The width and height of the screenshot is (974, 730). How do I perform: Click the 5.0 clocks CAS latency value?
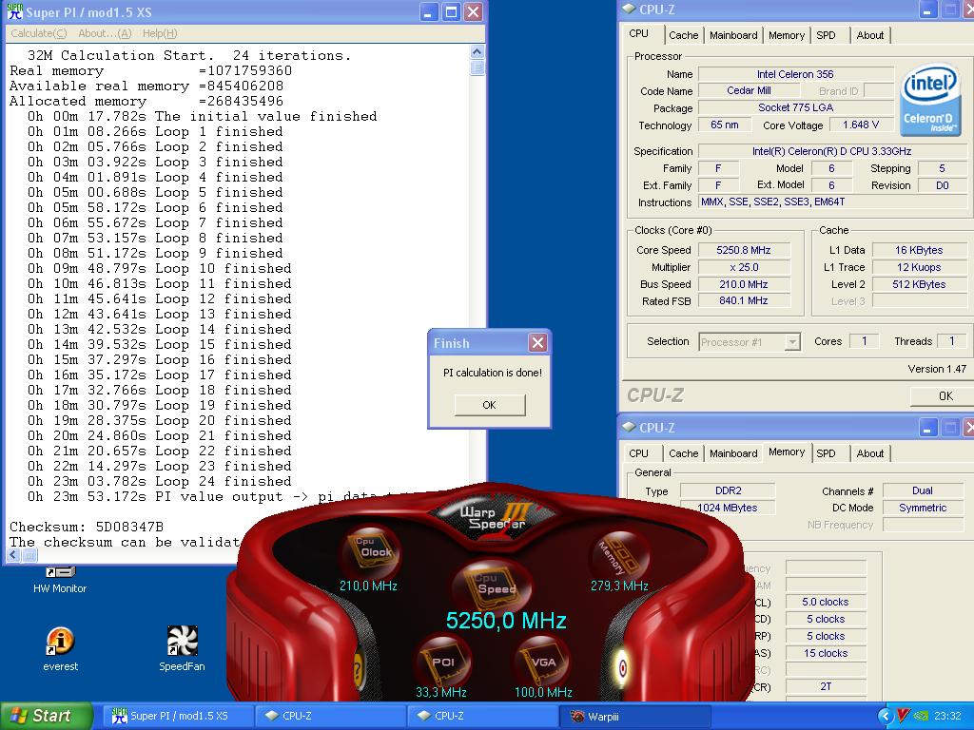(x=825, y=602)
